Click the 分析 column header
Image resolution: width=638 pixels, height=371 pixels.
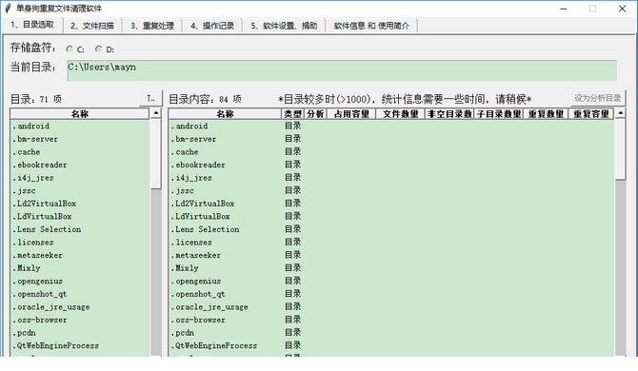(315, 114)
